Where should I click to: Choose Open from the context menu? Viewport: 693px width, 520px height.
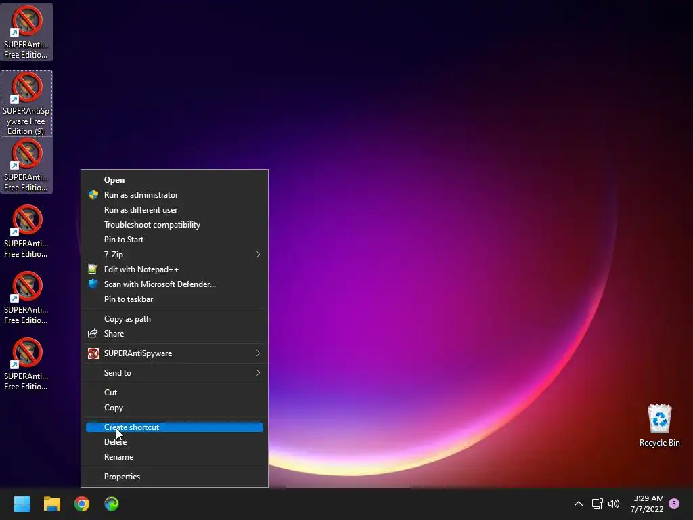click(x=175, y=180)
